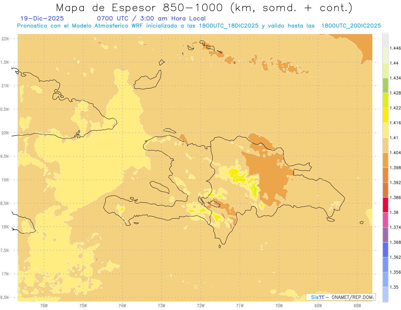The height and width of the screenshot is (310, 401).
Task: Click the time label "0700 UTC / 3:00 am Hora Local"
Action: click(151, 18)
